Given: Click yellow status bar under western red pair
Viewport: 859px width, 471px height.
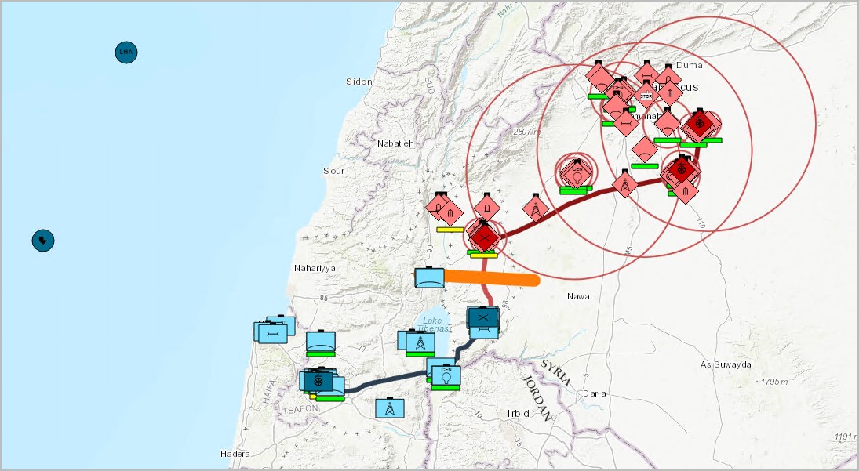Looking at the screenshot, I should point(450,230).
